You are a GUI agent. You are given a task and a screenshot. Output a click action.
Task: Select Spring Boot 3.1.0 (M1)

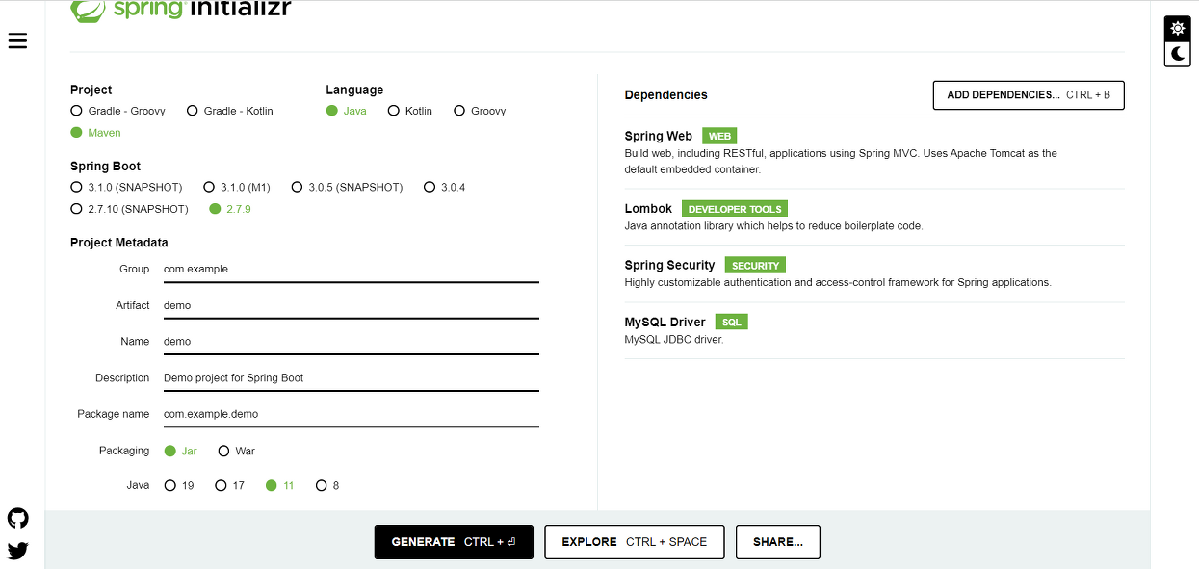point(238,187)
